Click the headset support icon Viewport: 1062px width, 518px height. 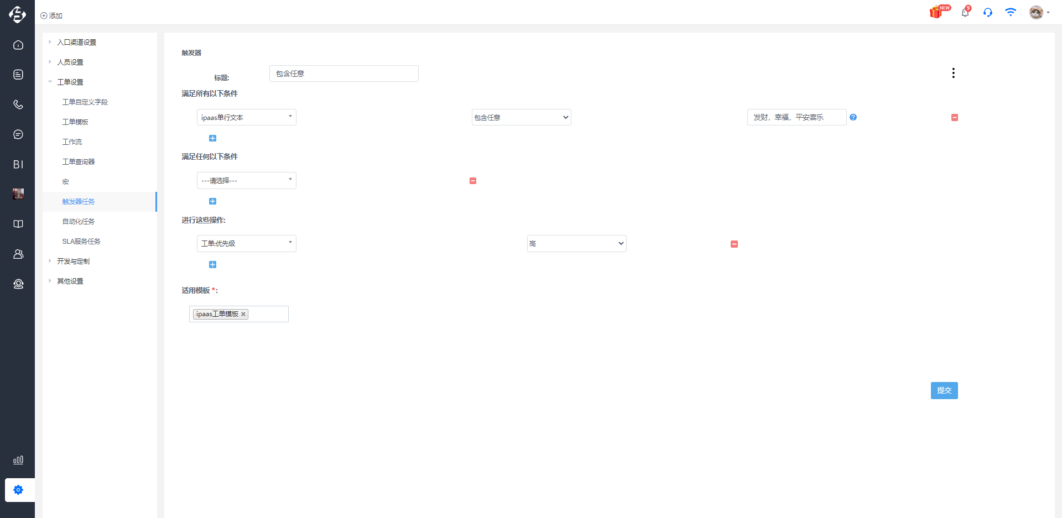[988, 12]
